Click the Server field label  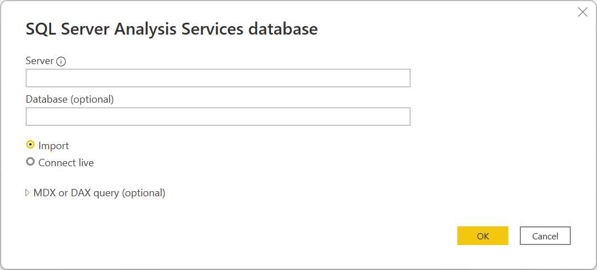click(x=40, y=61)
